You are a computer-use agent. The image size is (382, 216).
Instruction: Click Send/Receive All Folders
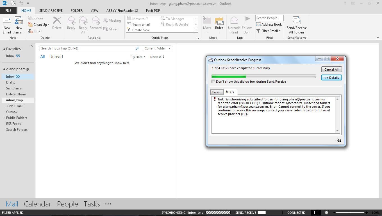tap(297, 25)
